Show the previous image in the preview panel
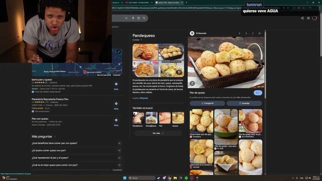This screenshot has width=322, height=181. pyautogui.click(x=239, y=33)
